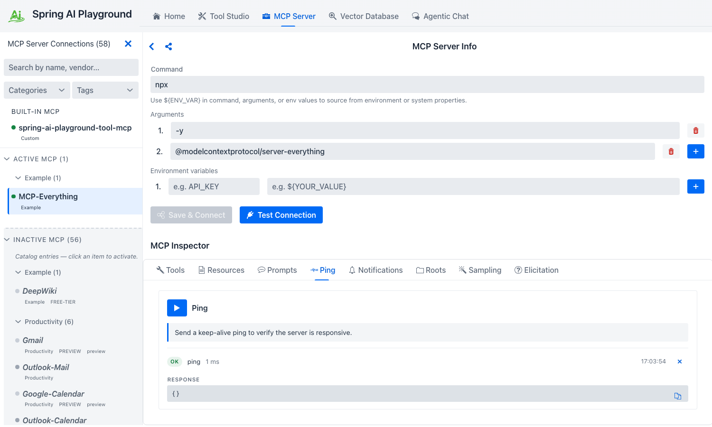Click the ping timestamp 17:03:54

click(654, 362)
